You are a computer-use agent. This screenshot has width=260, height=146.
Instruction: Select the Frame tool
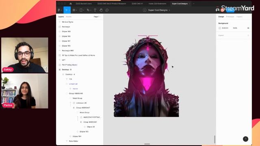74,10
